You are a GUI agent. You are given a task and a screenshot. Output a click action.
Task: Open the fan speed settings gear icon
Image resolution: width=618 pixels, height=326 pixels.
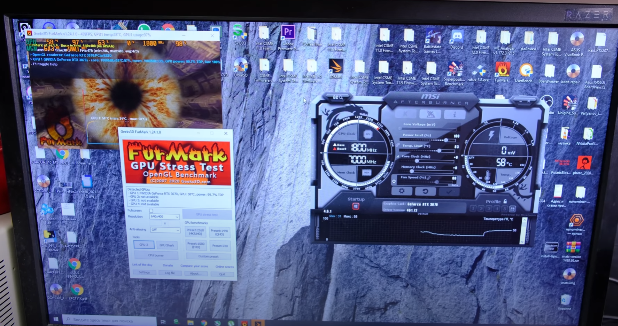coord(394,181)
